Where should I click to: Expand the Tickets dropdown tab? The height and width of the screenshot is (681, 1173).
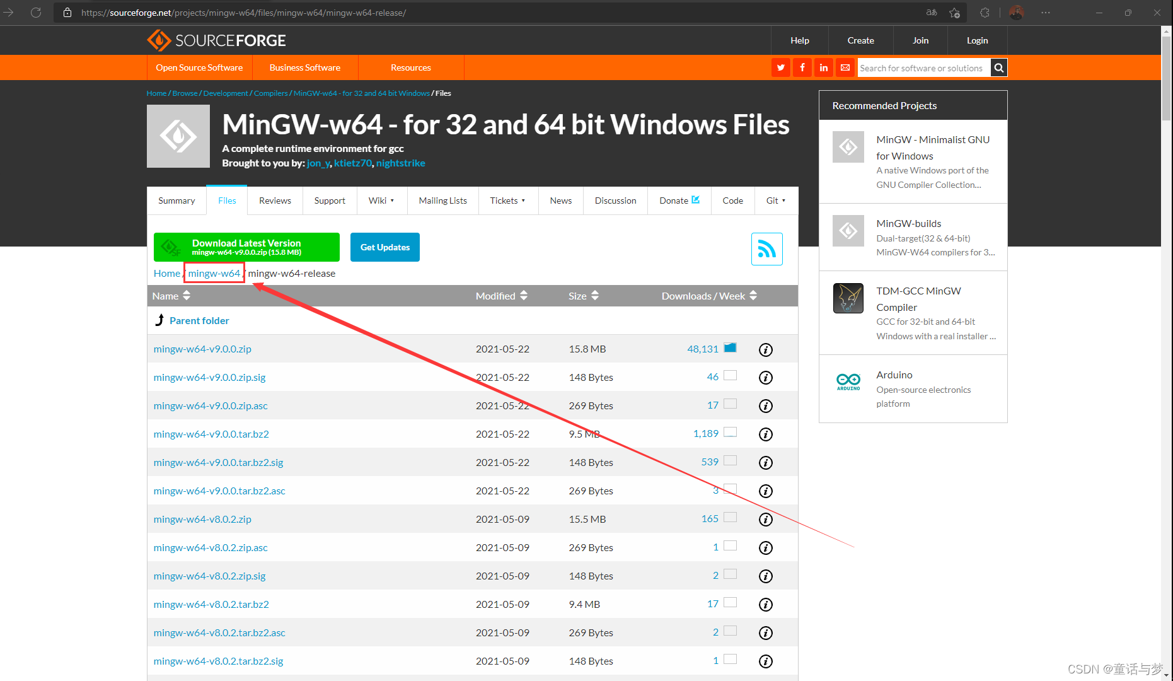(508, 201)
